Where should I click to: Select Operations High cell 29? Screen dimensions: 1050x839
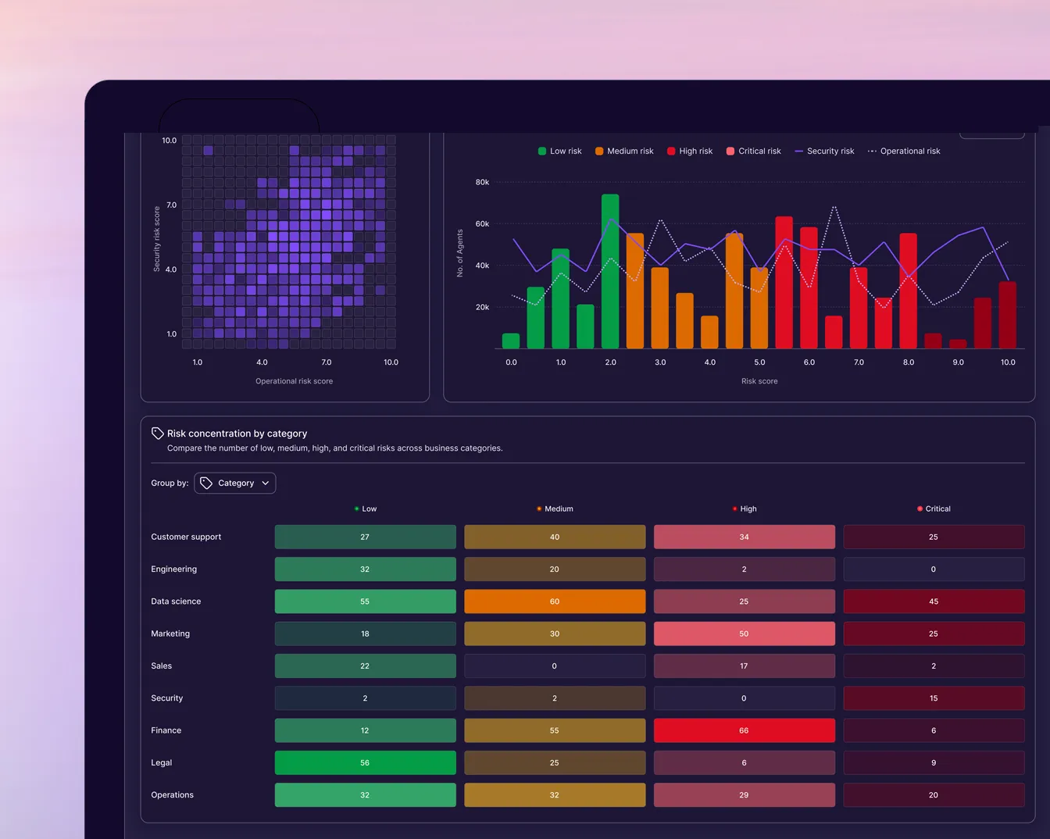(744, 794)
